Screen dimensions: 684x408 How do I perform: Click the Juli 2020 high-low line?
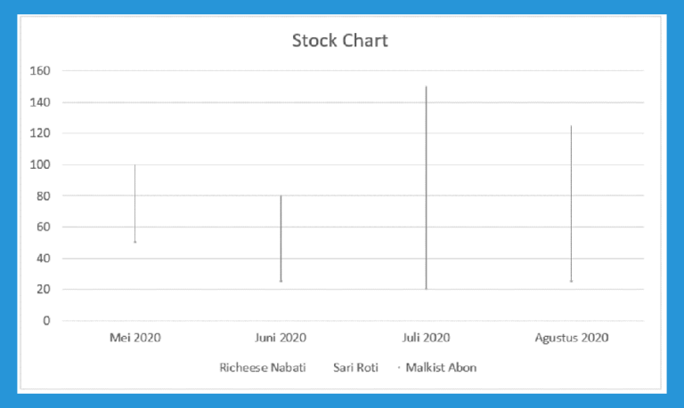[427, 188]
